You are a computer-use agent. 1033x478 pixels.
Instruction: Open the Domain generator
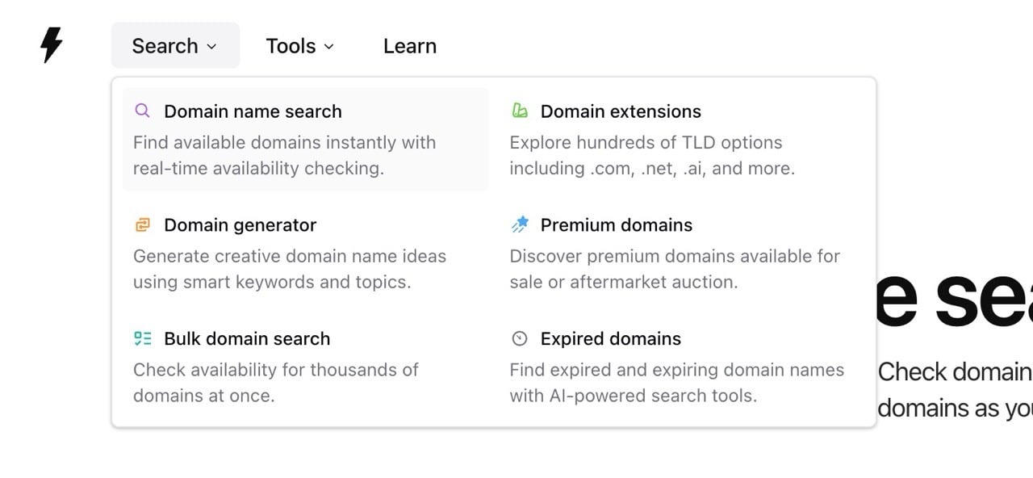(239, 224)
